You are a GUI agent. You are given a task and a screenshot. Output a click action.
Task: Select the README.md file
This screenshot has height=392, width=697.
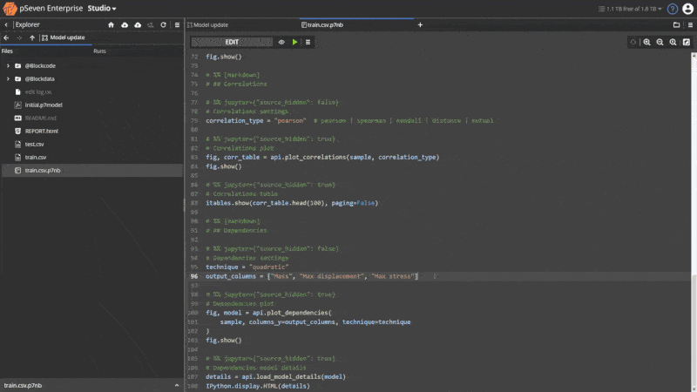(x=92, y=118)
